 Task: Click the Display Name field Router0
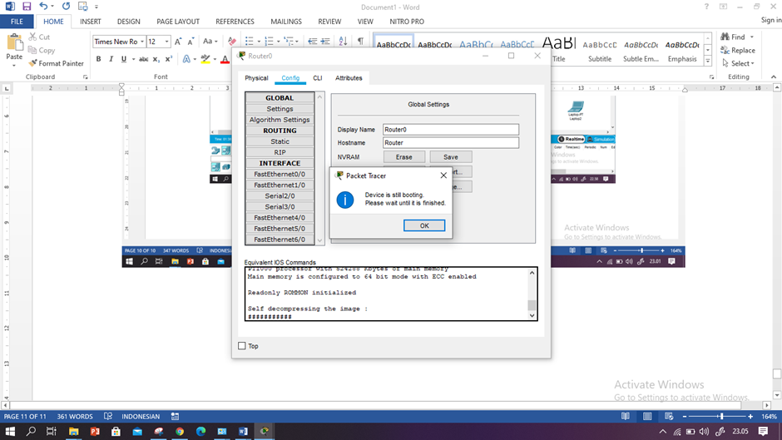click(x=451, y=130)
